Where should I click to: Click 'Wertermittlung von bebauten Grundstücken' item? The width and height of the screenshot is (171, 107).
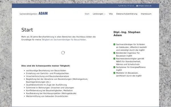(x=47, y=96)
